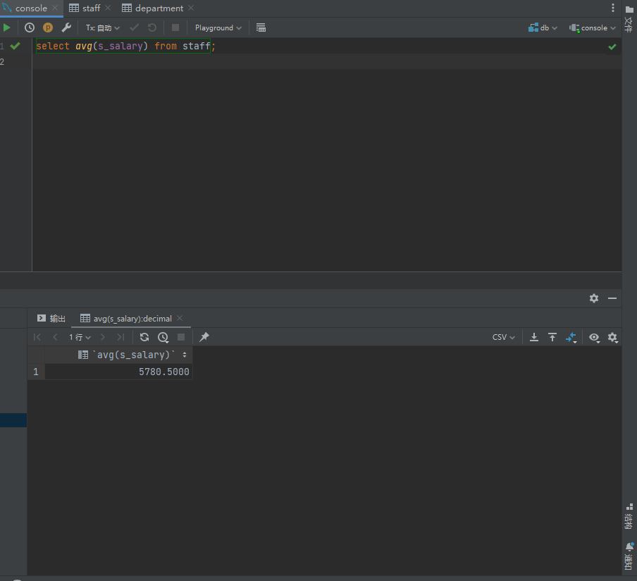The height and width of the screenshot is (581, 637).
Task: Open the 1 行 page size dropdown
Action: 80,337
